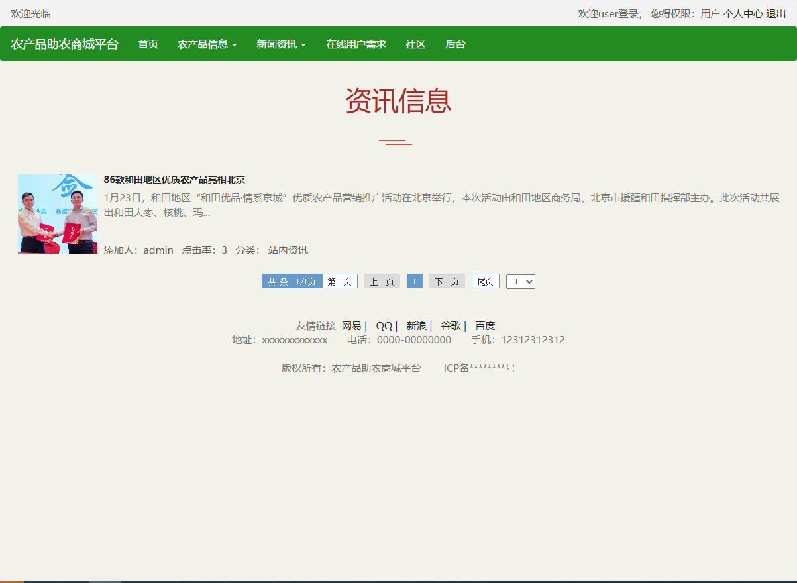Expand the 新闻资讯 dropdown menu

pos(280,44)
